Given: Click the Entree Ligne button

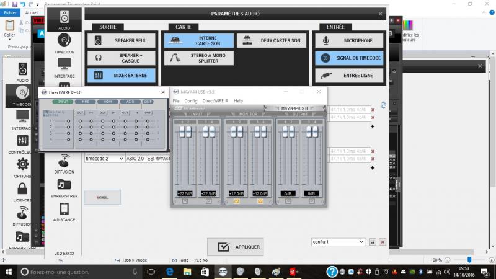Looking at the screenshot, I should (x=348, y=75).
